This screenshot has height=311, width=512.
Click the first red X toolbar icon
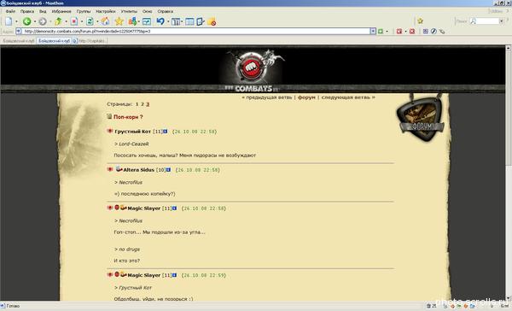pos(399,31)
